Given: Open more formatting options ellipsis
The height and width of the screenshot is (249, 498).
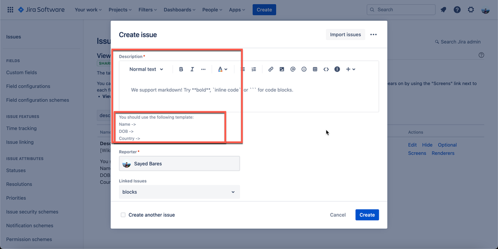Looking at the screenshot, I should tap(203, 69).
